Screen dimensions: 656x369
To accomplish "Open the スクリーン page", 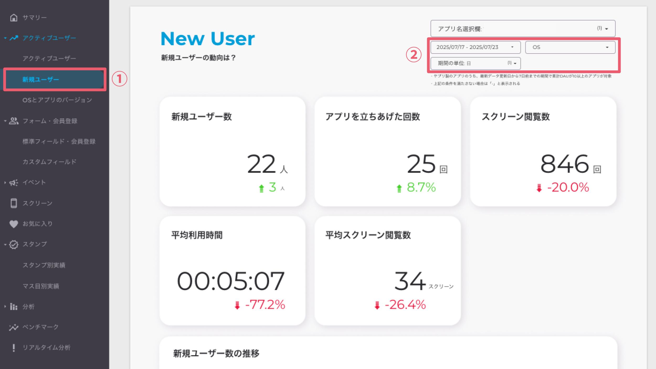I will click(x=38, y=203).
